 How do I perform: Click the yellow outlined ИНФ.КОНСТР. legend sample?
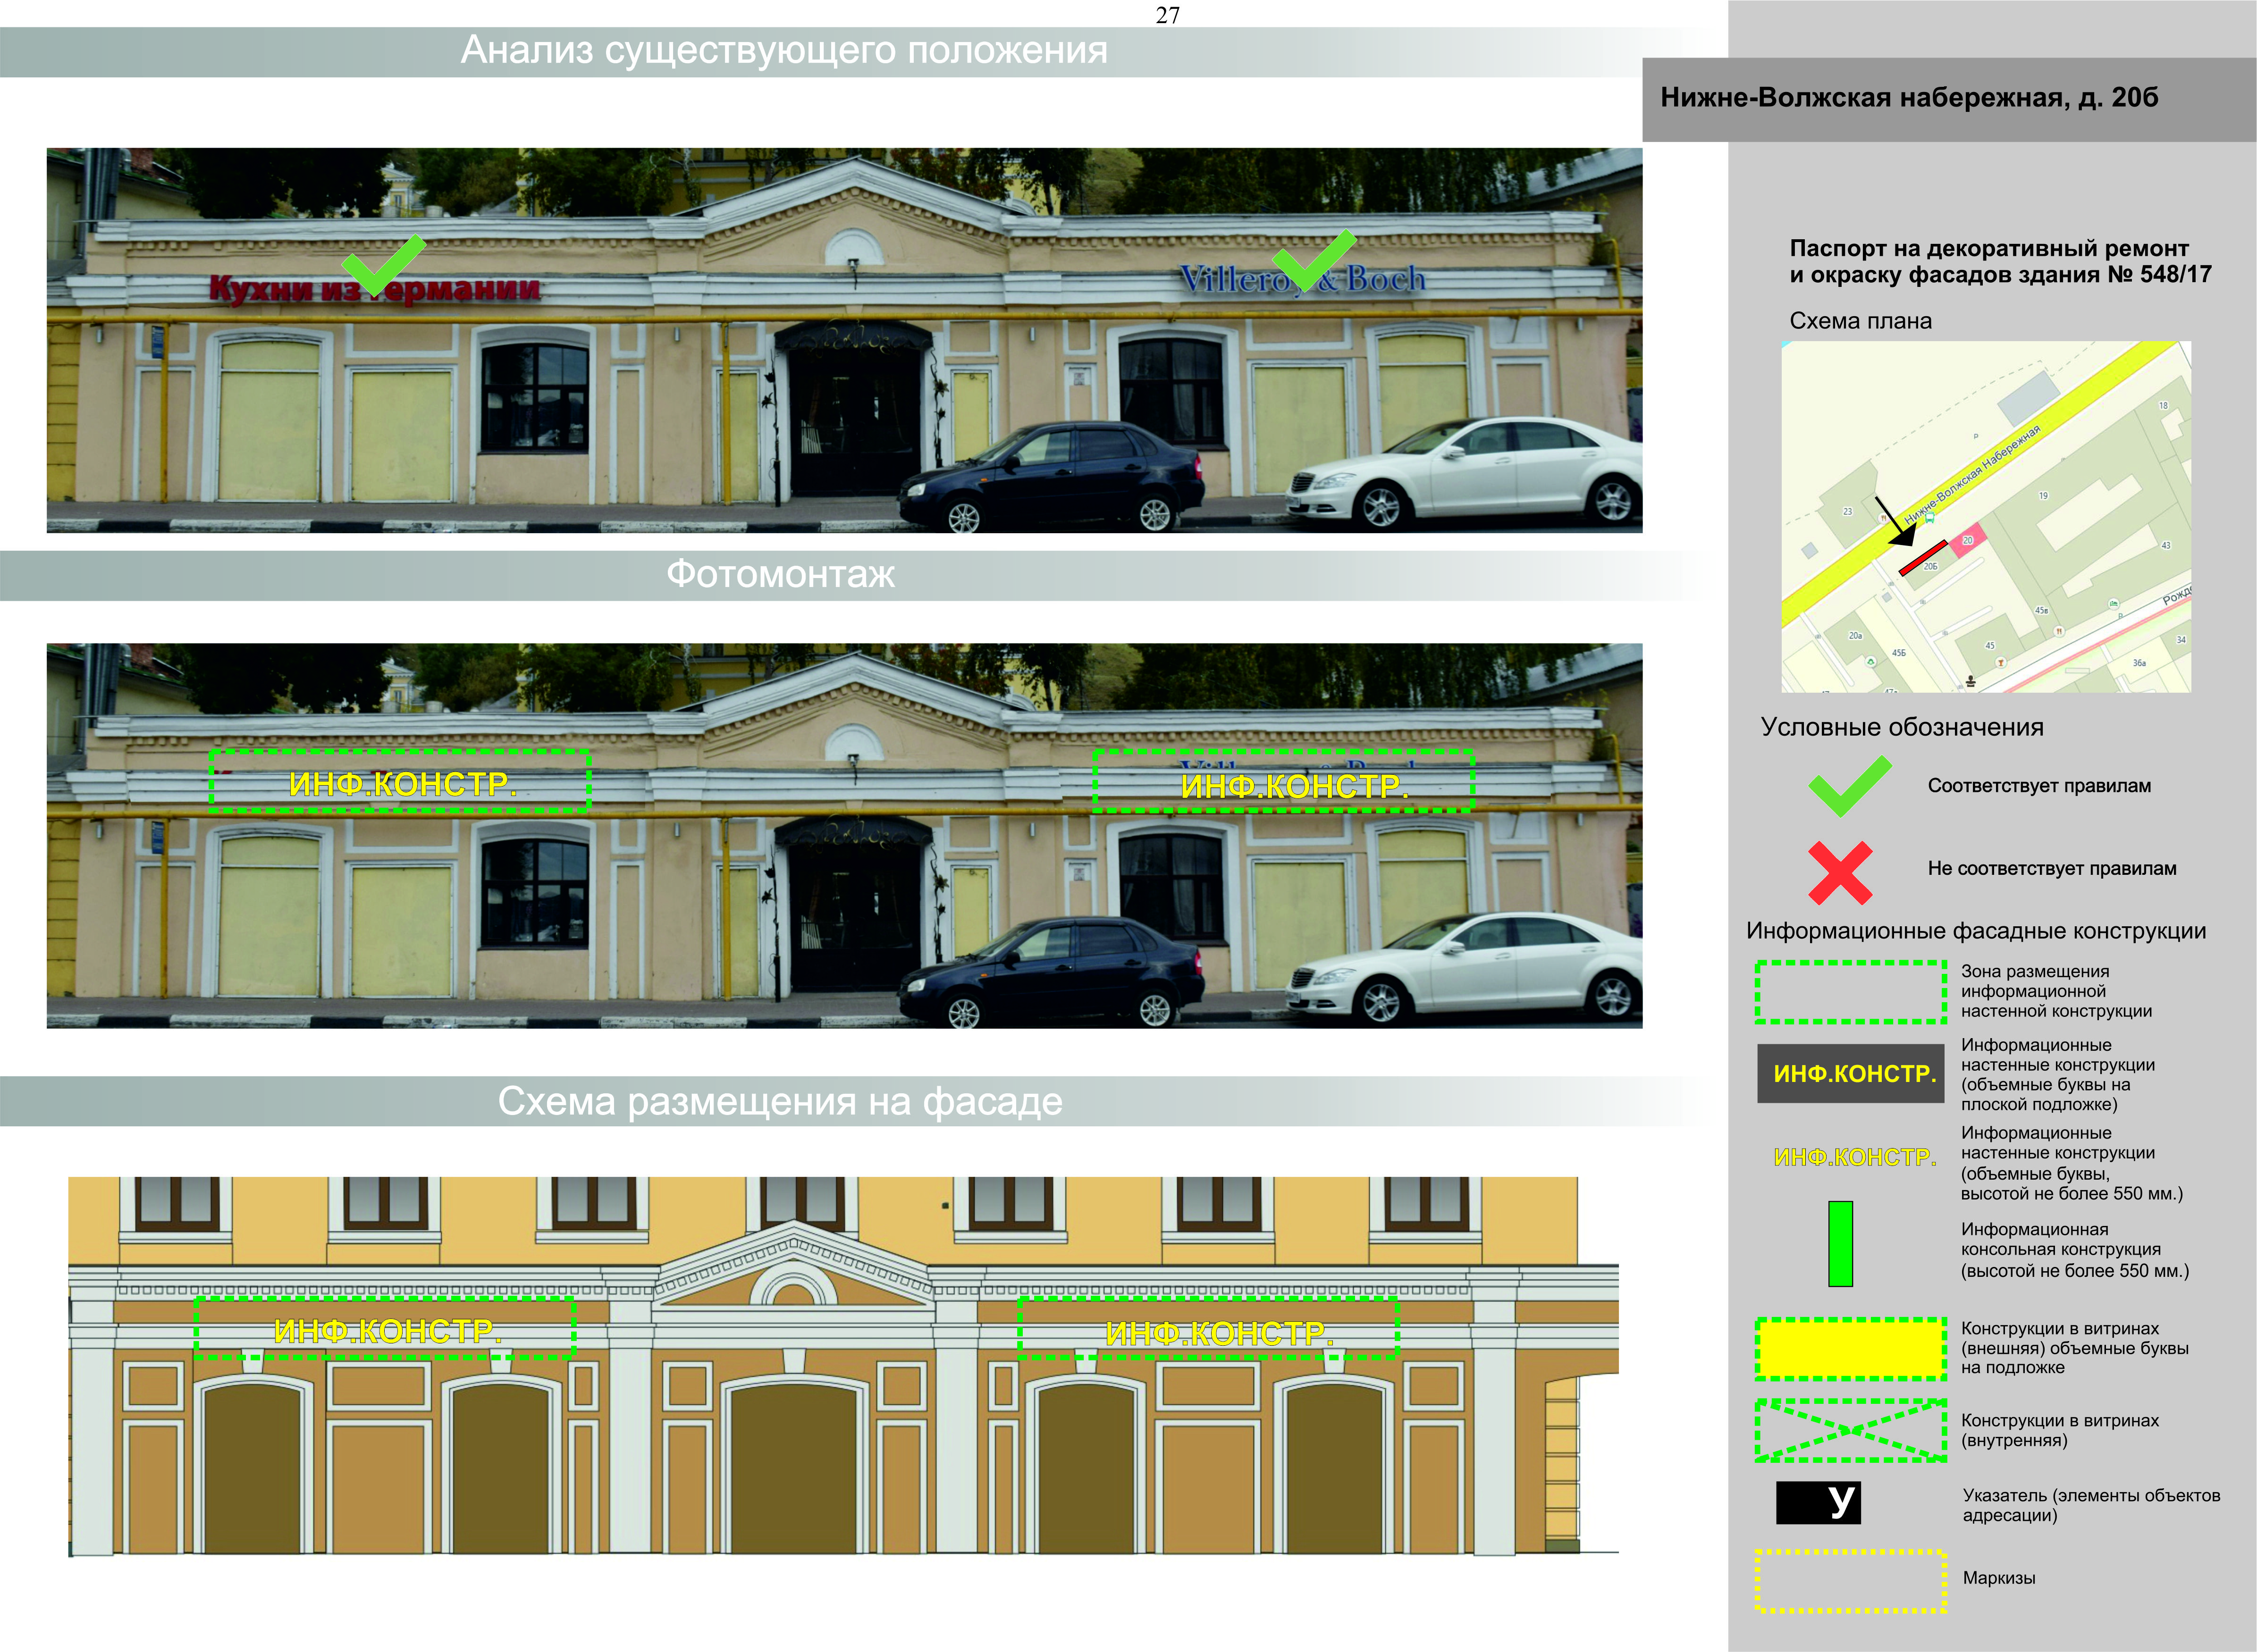click(x=1854, y=1158)
